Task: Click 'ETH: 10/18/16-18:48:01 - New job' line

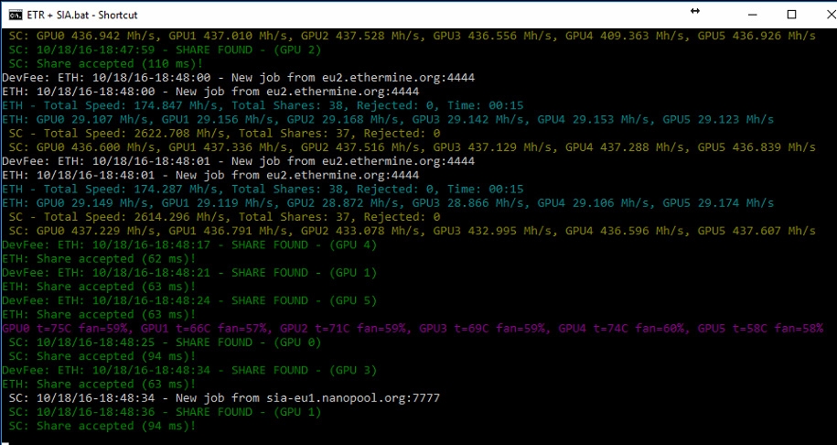Action: 210,175
